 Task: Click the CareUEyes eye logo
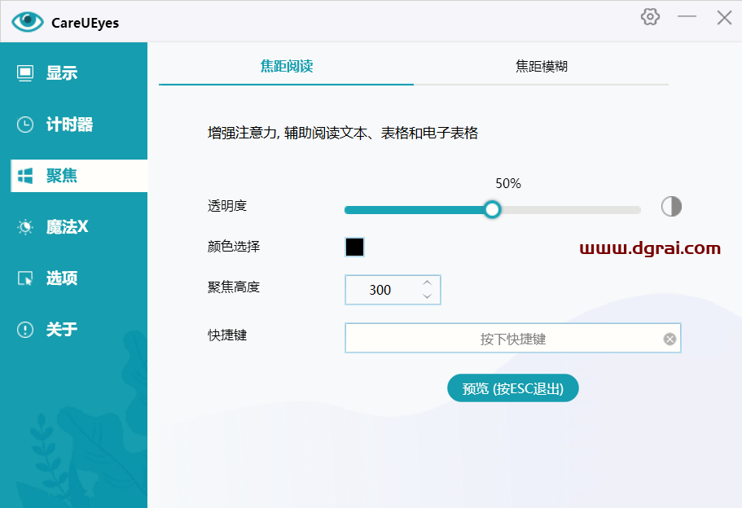pos(28,21)
